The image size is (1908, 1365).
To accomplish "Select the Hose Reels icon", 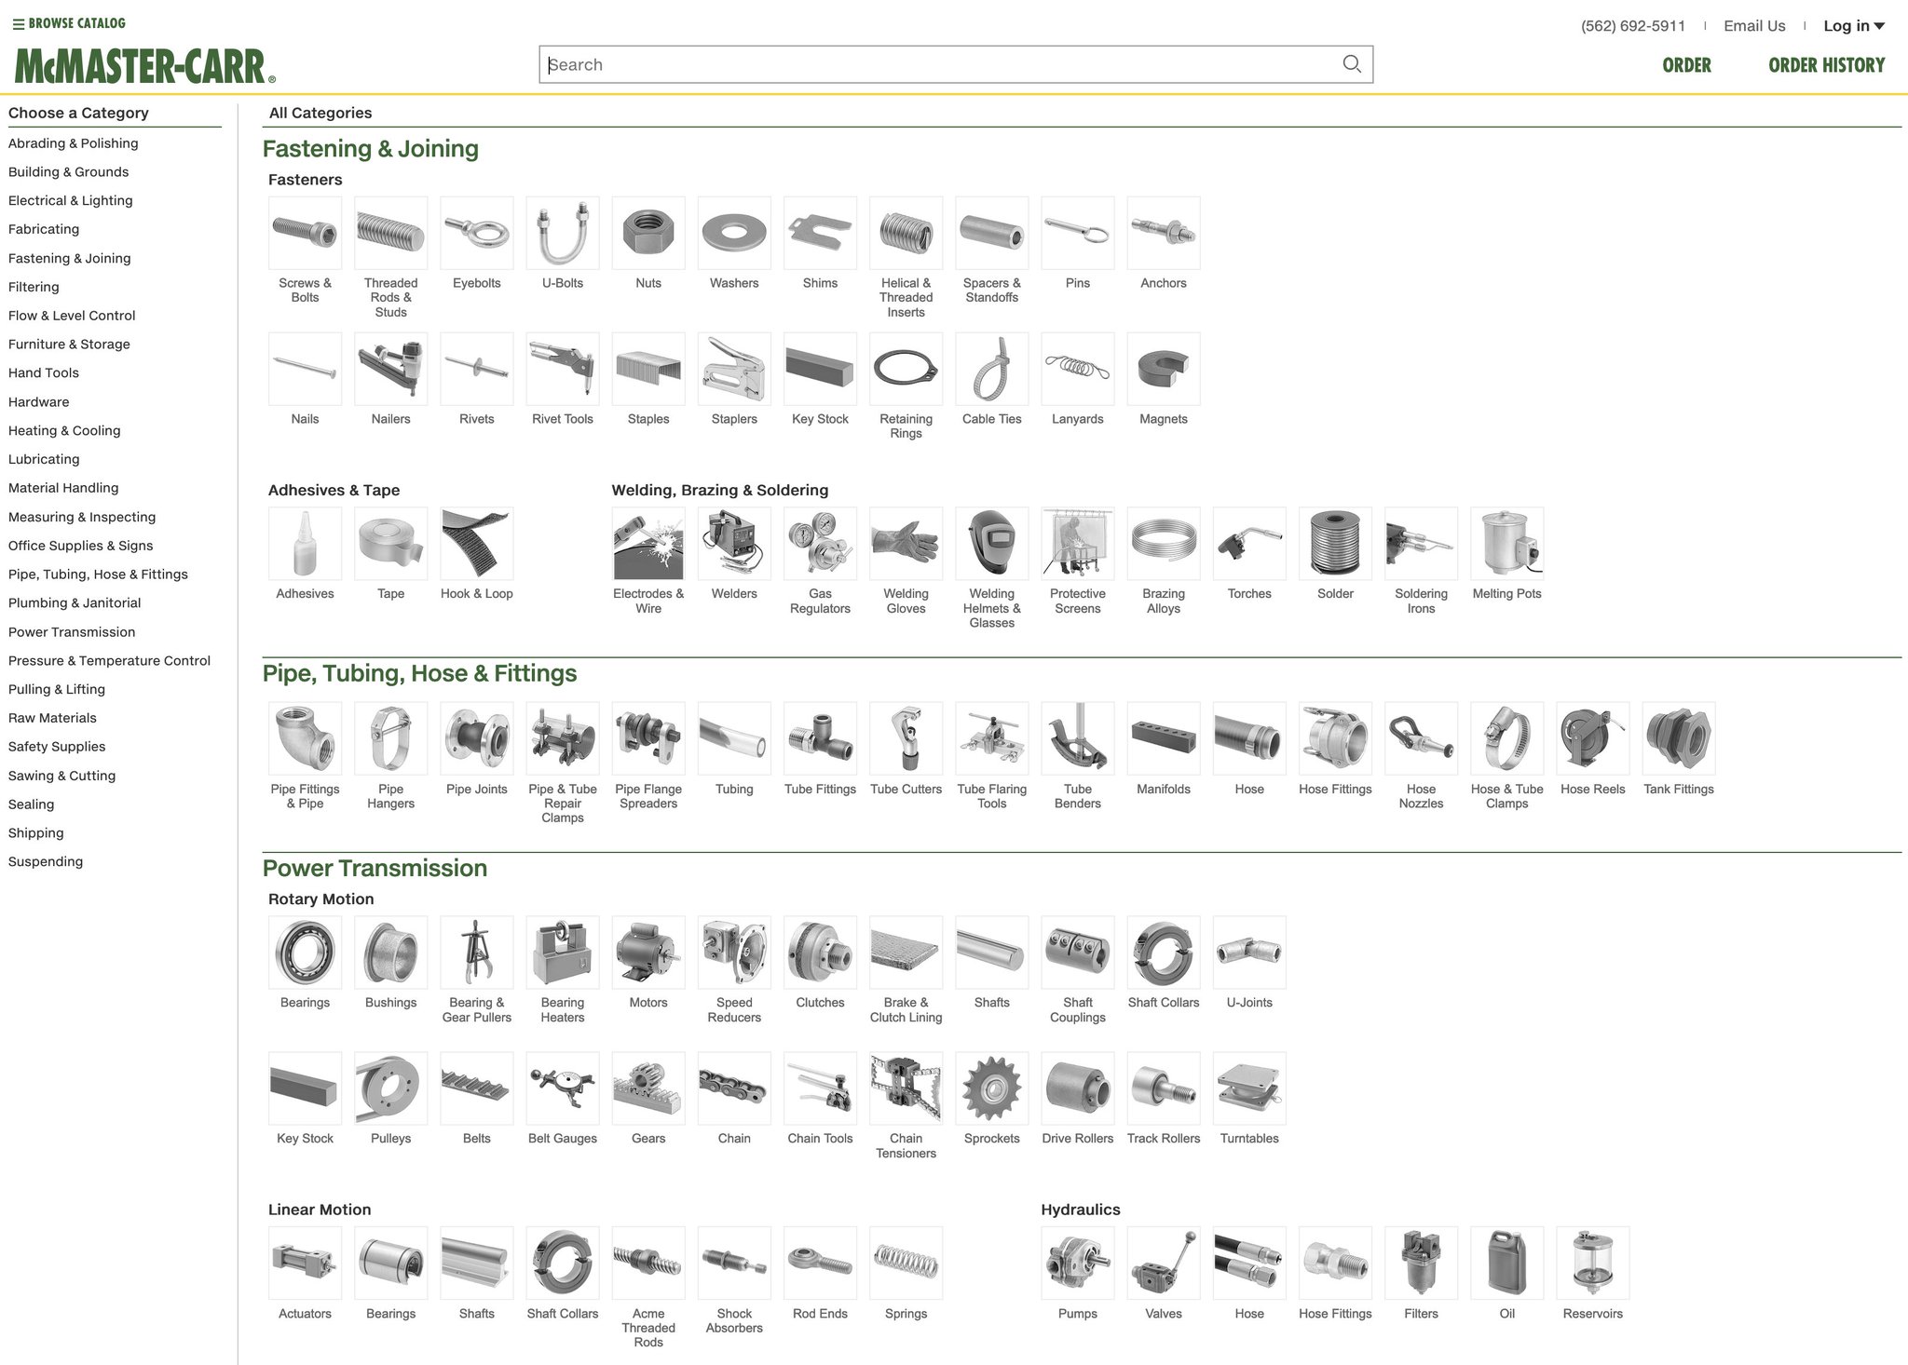I will (1592, 738).
